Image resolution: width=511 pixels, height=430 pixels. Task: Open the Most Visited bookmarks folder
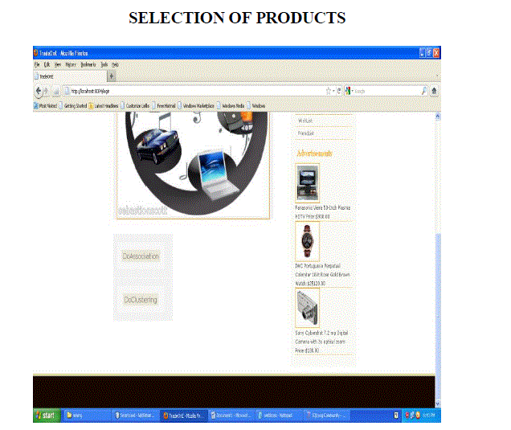tap(47, 105)
